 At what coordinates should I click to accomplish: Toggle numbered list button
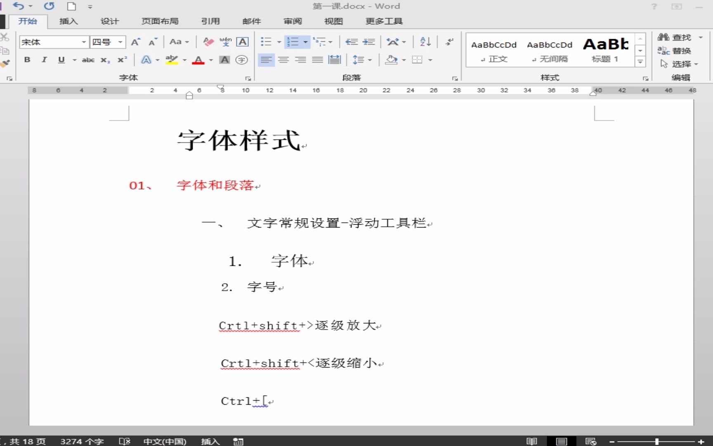click(x=293, y=42)
